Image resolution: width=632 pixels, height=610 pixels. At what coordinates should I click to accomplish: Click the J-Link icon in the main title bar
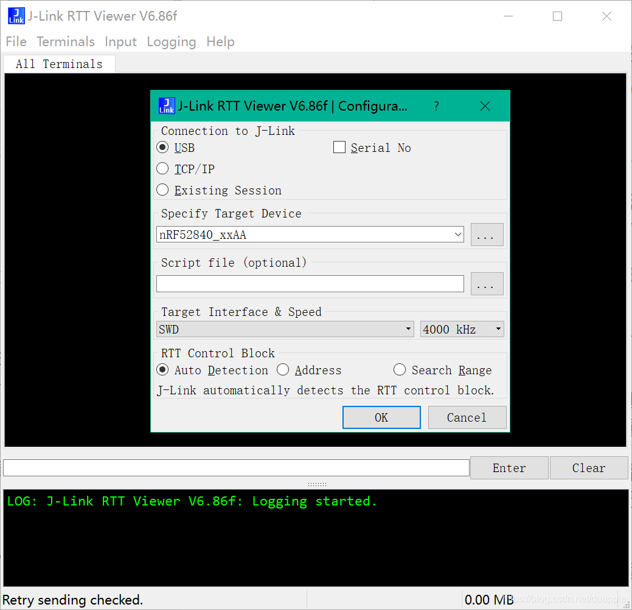[16, 16]
